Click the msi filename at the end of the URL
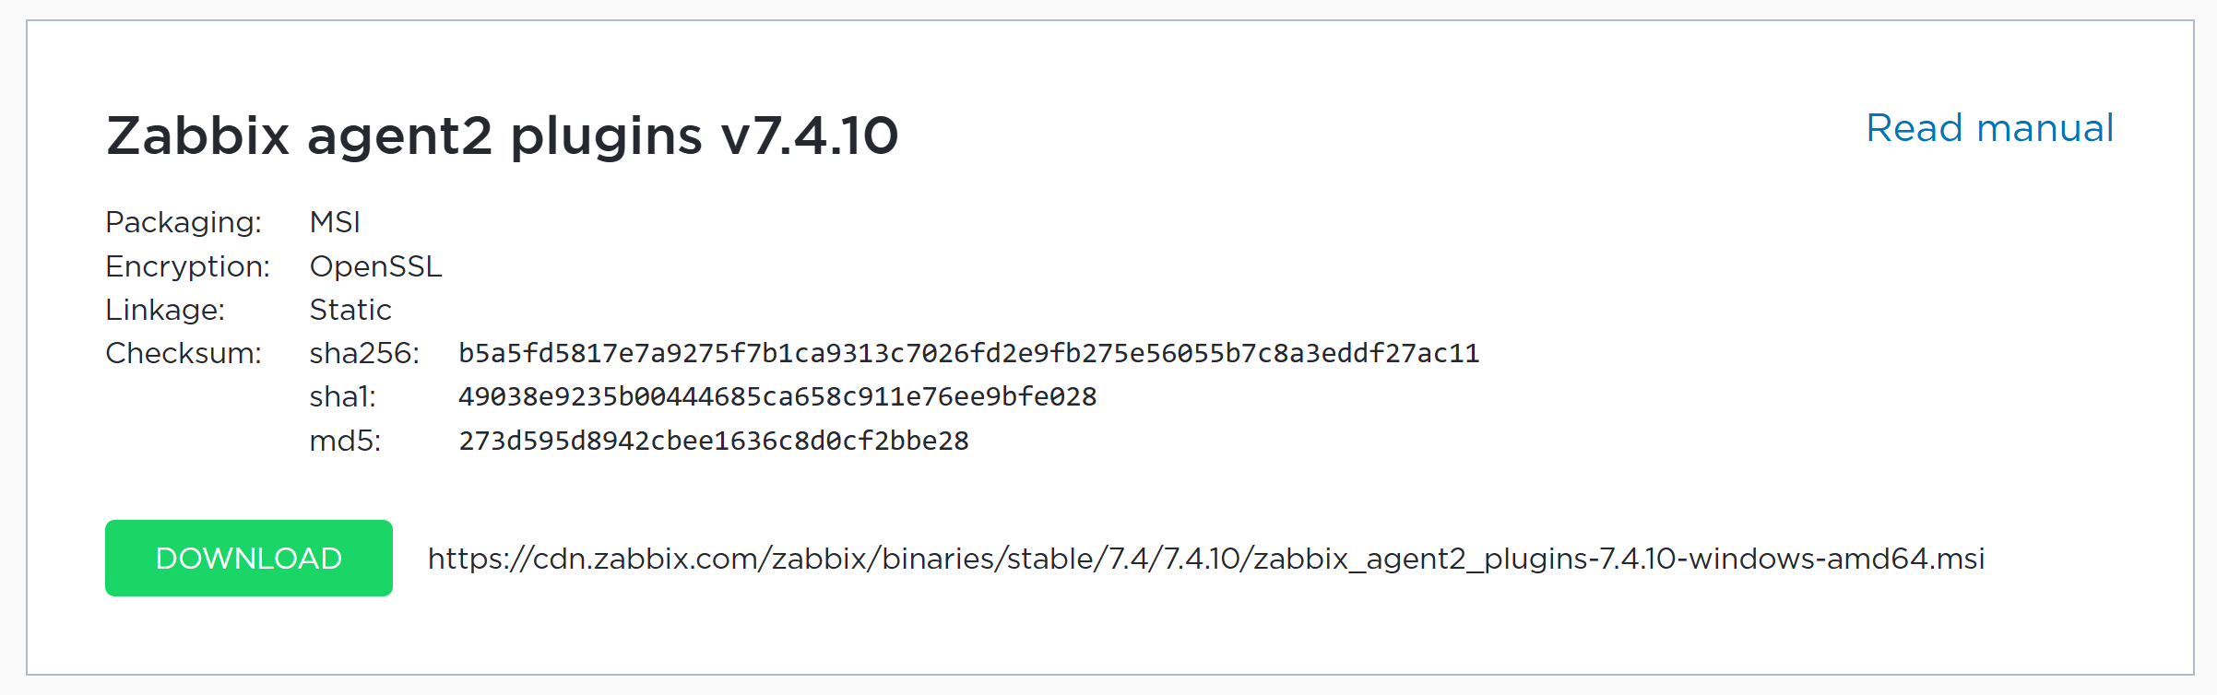2217x695 pixels. [x=1619, y=559]
